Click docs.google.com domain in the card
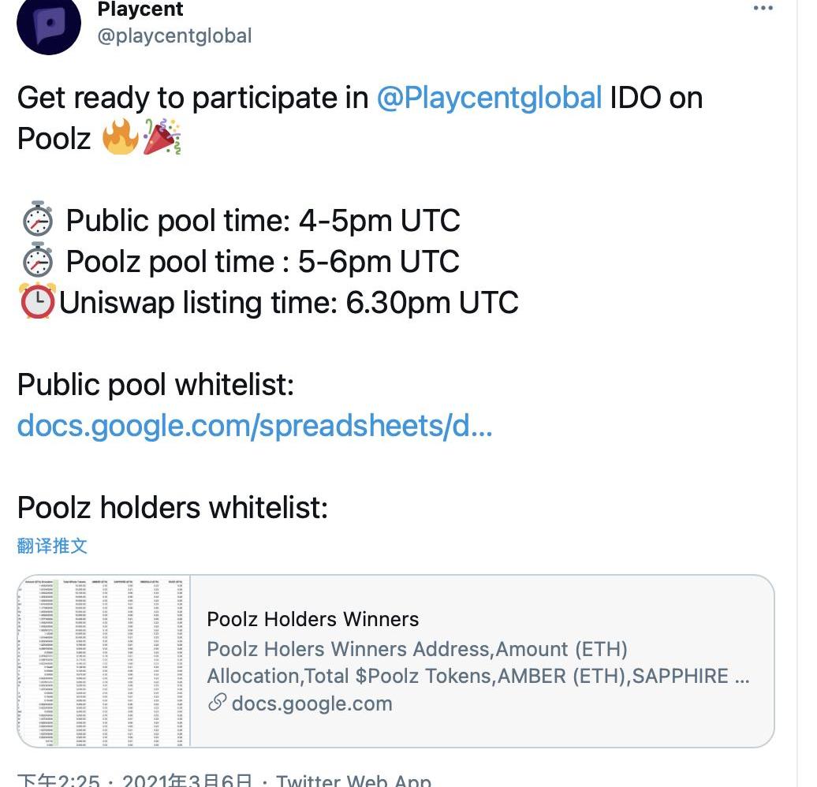 pyautogui.click(x=312, y=703)
